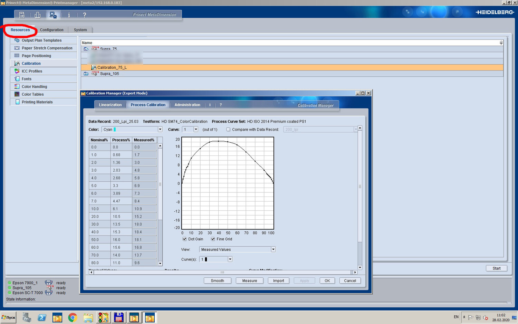Viewport: 518px width, 324px height.
Task: Open the file explorer taskbar icon
Action: (88, 317)
